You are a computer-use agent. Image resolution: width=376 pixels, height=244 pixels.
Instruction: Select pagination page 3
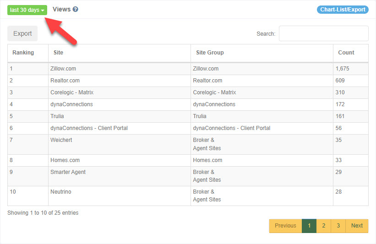coord(338,226)
